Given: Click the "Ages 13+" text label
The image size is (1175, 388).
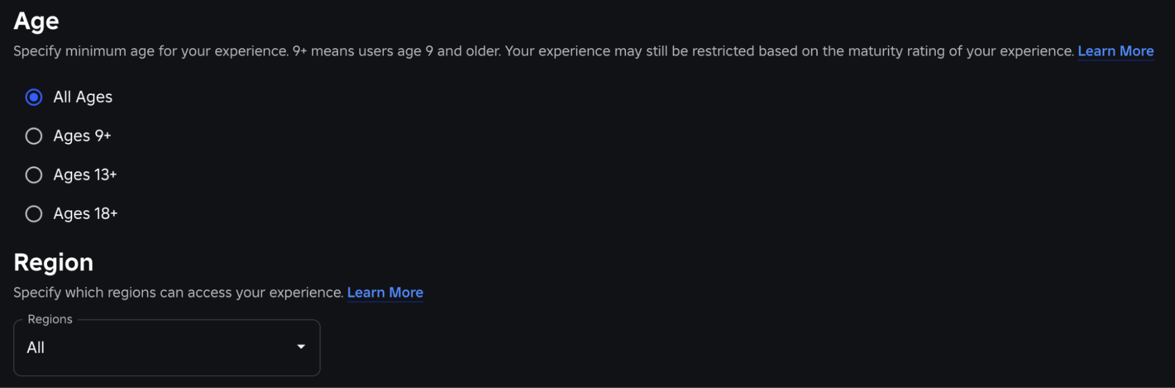Looking at the screenshot, I should [85, 175].
